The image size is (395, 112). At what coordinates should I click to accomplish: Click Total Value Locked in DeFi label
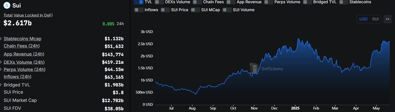[x=28, y=15]
